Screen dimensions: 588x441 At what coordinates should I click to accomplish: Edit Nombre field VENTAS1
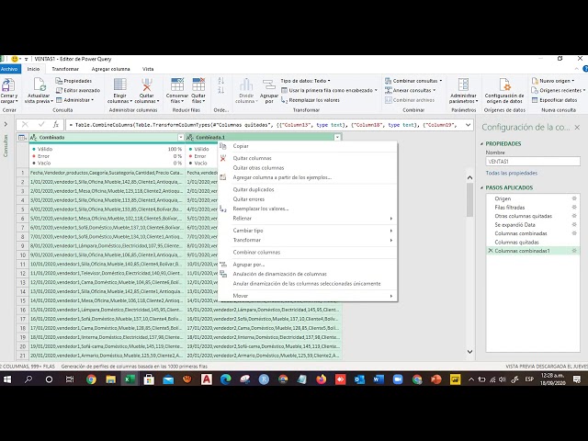coord(533,162)
